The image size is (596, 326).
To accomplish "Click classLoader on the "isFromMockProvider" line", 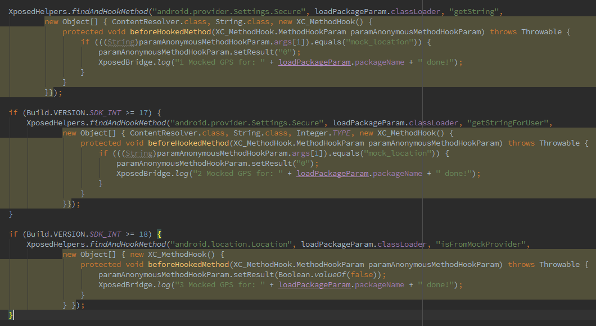I will [x=402, y=244].
